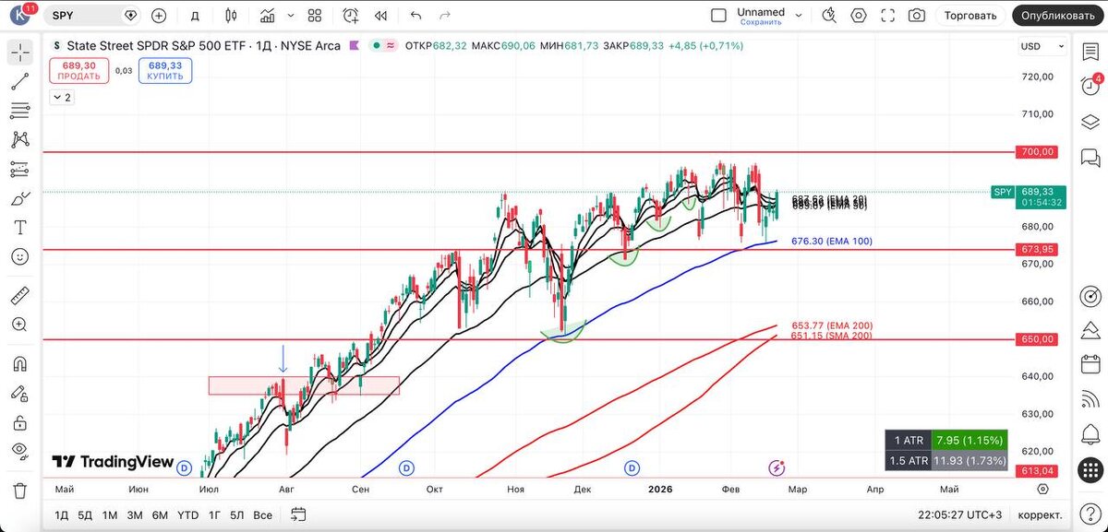Open the indicators favorites dropdown arrow
This screenshot has height=532, width=1108.
[293, 16]
